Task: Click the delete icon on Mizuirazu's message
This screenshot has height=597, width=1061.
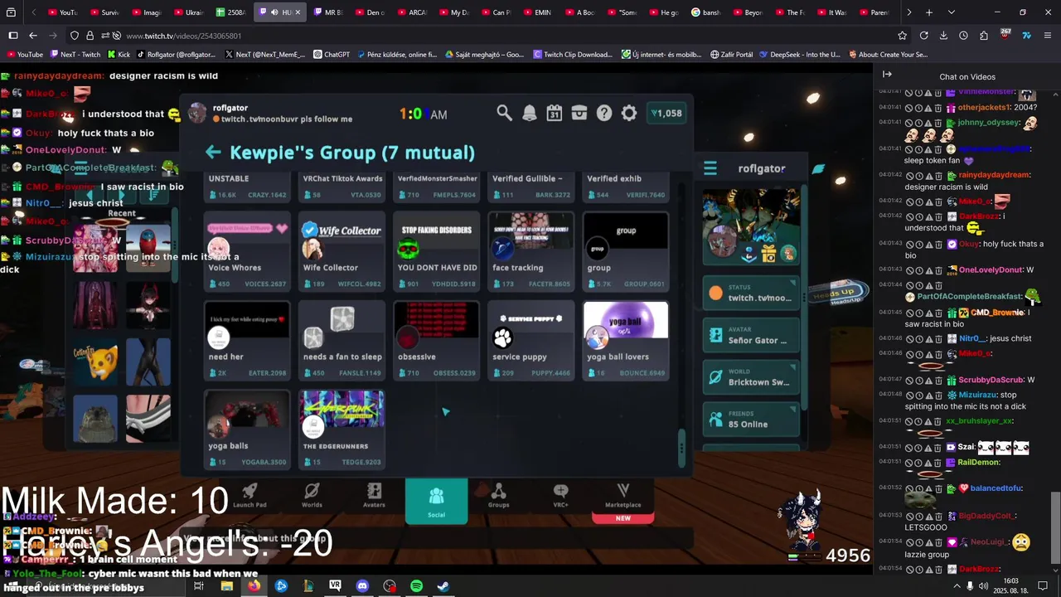Action: pos(938,396)
